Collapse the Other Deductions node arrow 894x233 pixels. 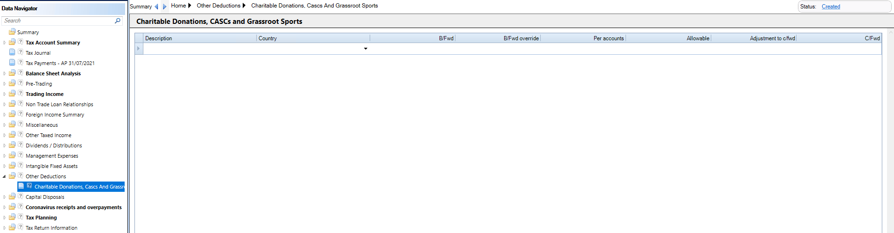[x=5, y=176]
